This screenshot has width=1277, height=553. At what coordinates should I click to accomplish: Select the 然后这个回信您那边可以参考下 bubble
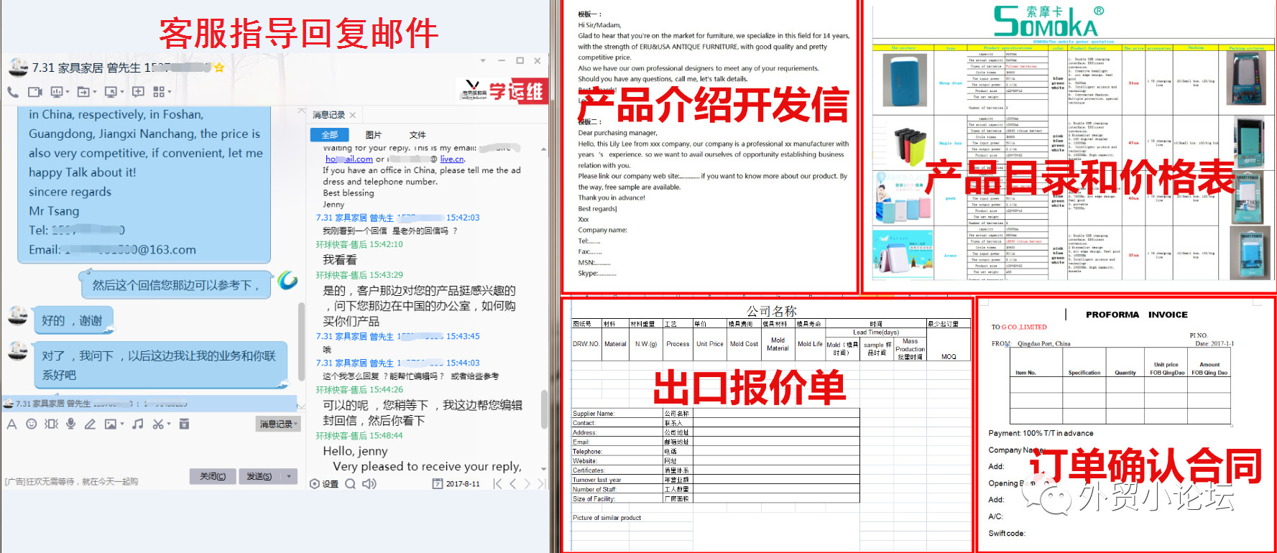[x=175, y=285]
